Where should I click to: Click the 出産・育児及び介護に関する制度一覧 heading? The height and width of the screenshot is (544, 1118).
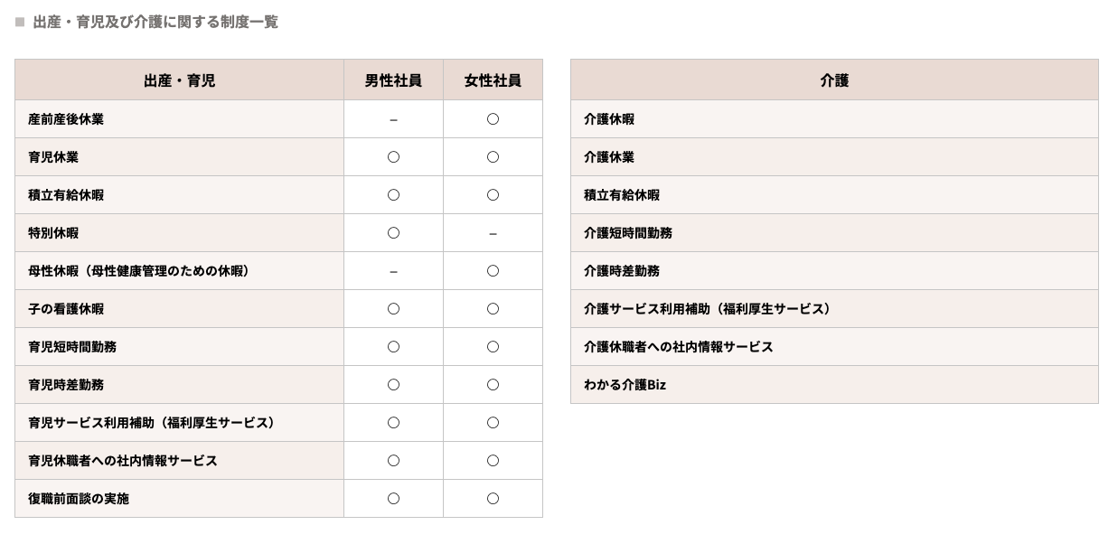click(155, 23)
